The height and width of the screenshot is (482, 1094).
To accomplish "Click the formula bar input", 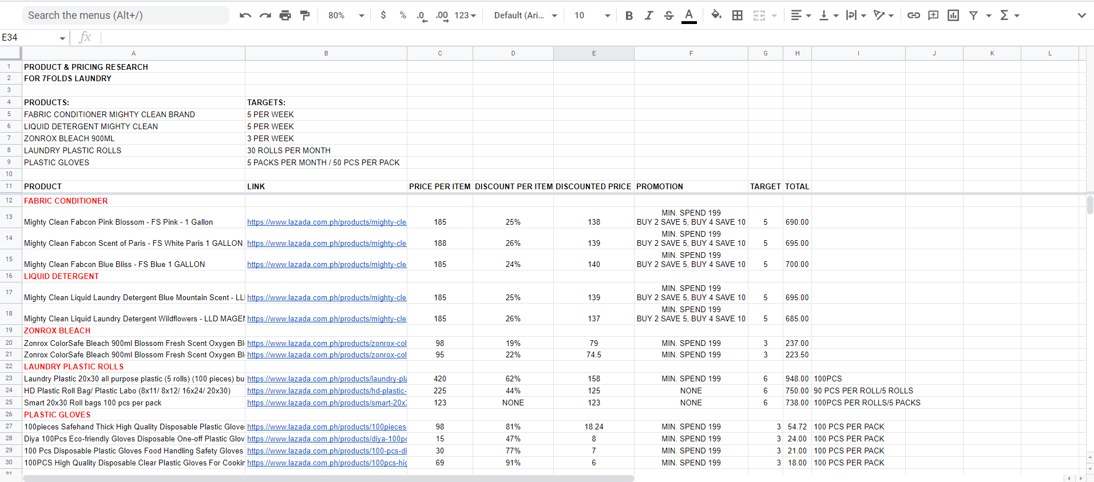I will click(x=597, y=38).
